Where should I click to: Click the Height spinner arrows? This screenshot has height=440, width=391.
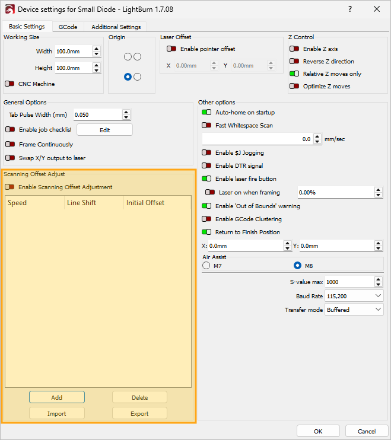pyautogui.click(x=97, y=68)
